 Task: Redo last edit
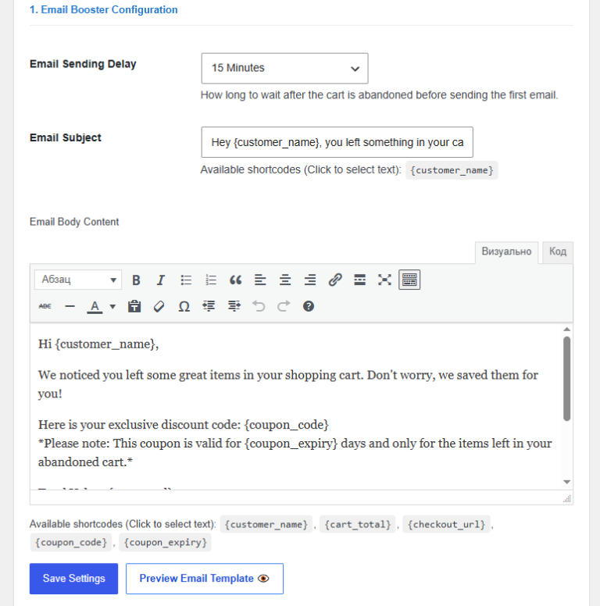pos(284,306)
